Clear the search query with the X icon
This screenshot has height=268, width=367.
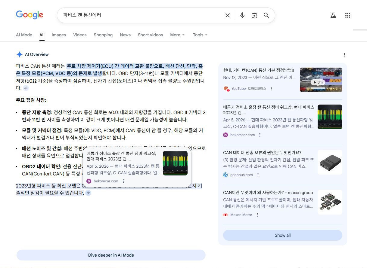(228, 15)
